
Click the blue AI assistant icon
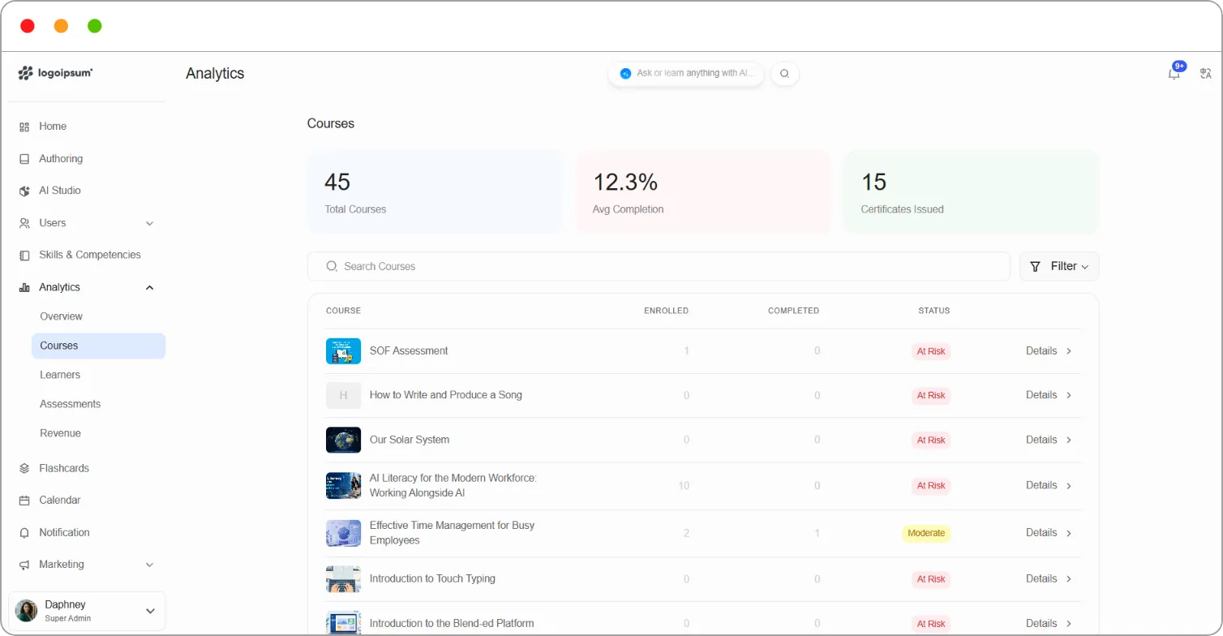(625, 74)
